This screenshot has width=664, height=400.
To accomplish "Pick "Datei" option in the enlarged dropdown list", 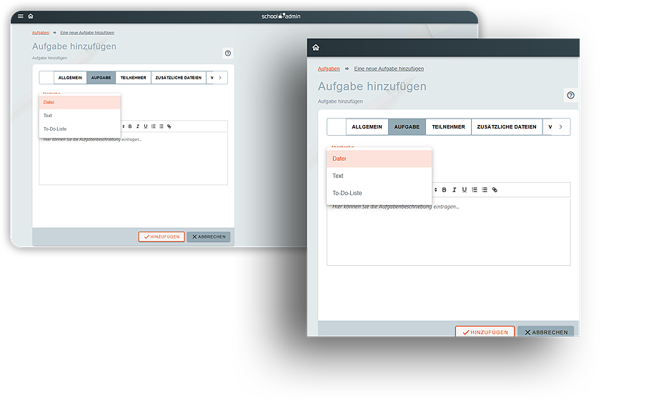I will (x=340, y=159).
